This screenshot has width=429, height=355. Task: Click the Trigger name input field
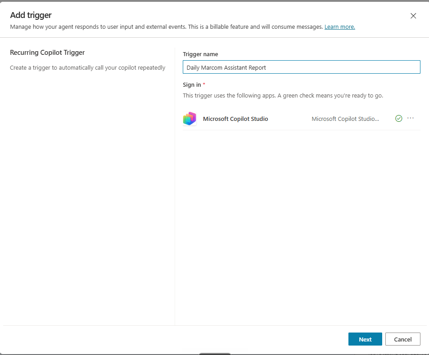[301, 67]
